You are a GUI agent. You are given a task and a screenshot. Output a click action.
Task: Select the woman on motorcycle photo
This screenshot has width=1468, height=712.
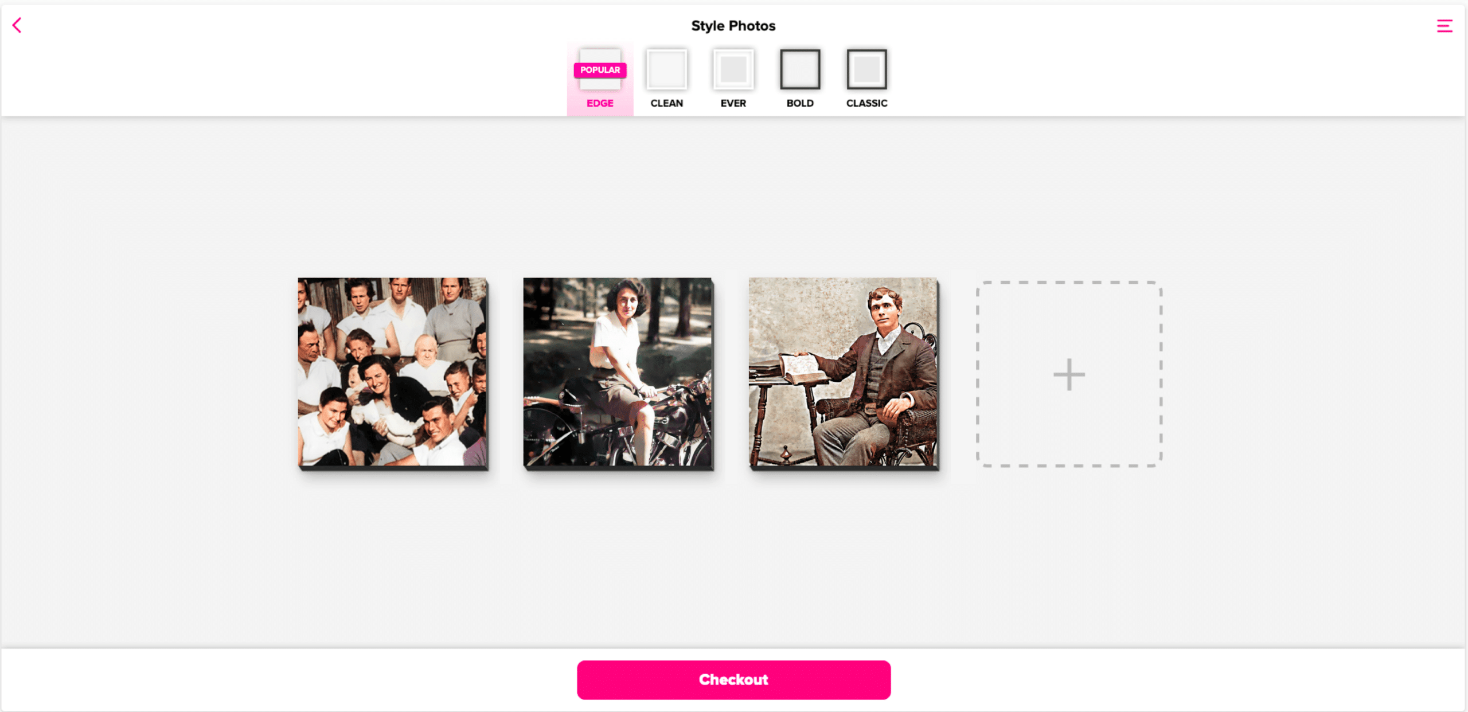click(618, 374)
